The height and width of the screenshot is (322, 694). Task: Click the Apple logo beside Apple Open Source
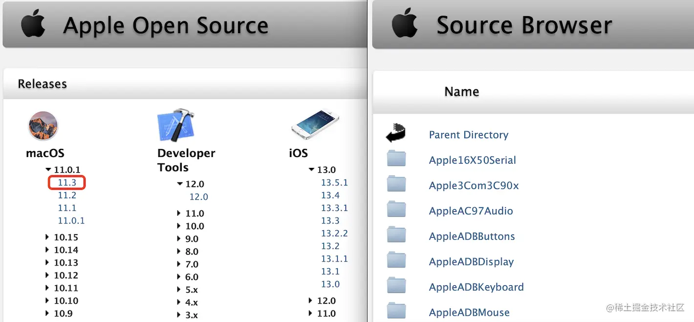tap(33, 24)
